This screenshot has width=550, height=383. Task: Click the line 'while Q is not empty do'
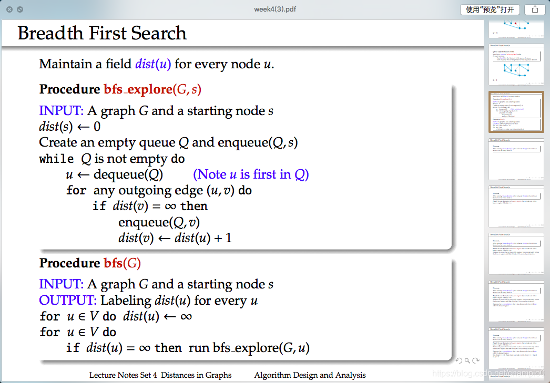click(x=112, y=159)
